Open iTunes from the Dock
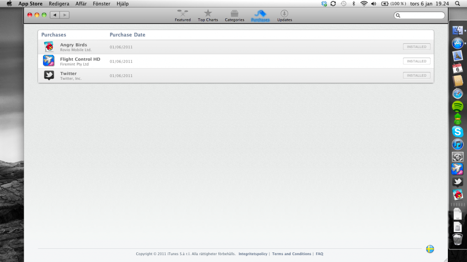This screenshot has height=262, width=467. pos(457,144)
